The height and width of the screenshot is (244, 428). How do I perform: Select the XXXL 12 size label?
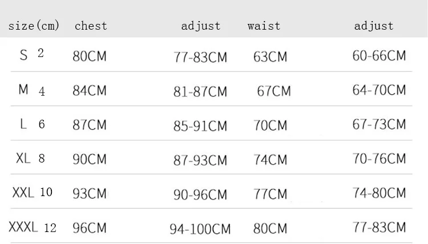pyautogui.click(x=33, y=228)
